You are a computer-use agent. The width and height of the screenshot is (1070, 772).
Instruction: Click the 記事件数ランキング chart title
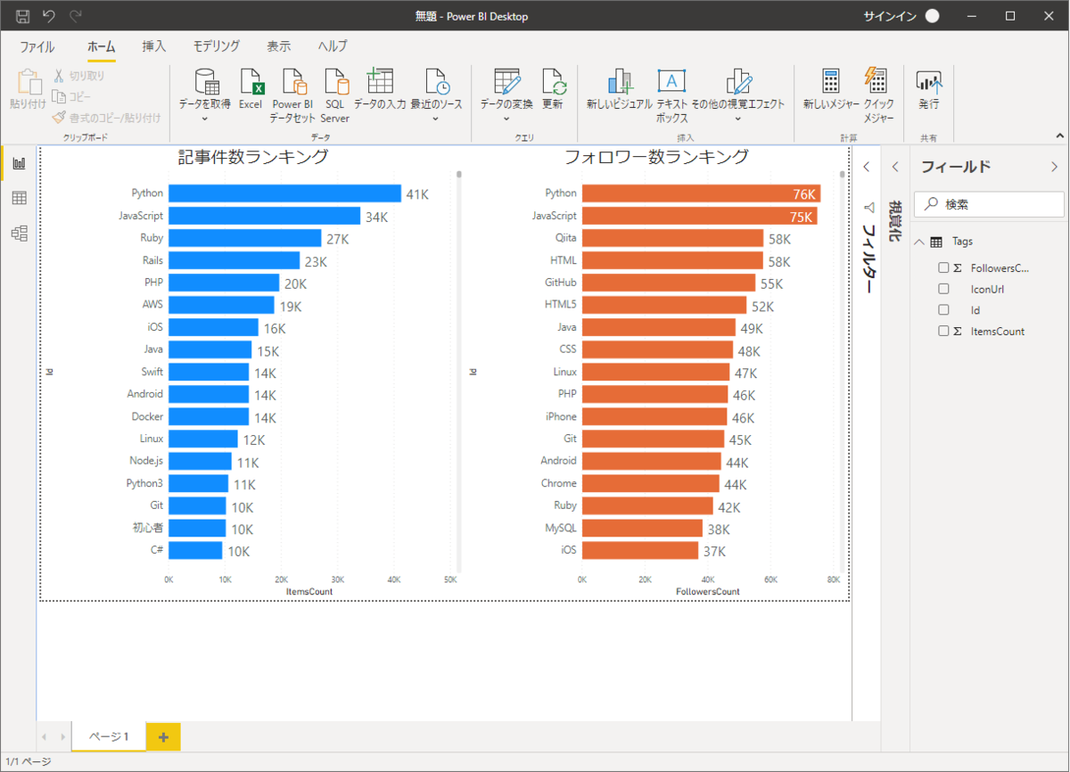coord(253,157)
